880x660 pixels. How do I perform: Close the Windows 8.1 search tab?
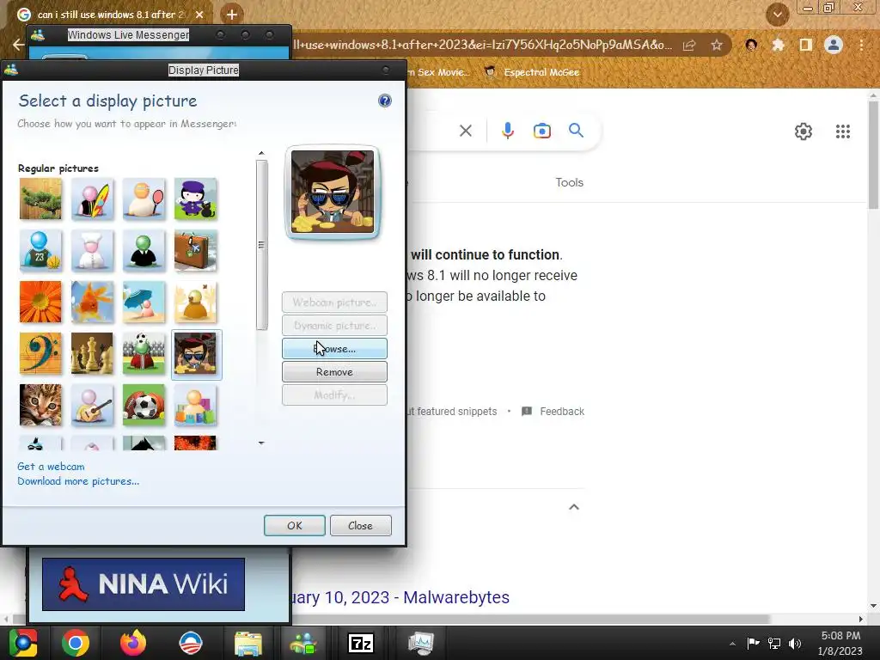point(199,15)
